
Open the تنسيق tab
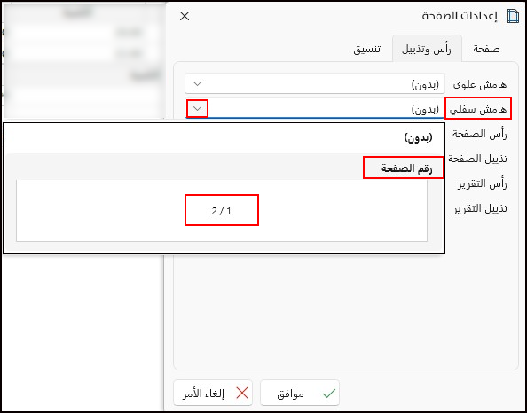click(366, 49)
